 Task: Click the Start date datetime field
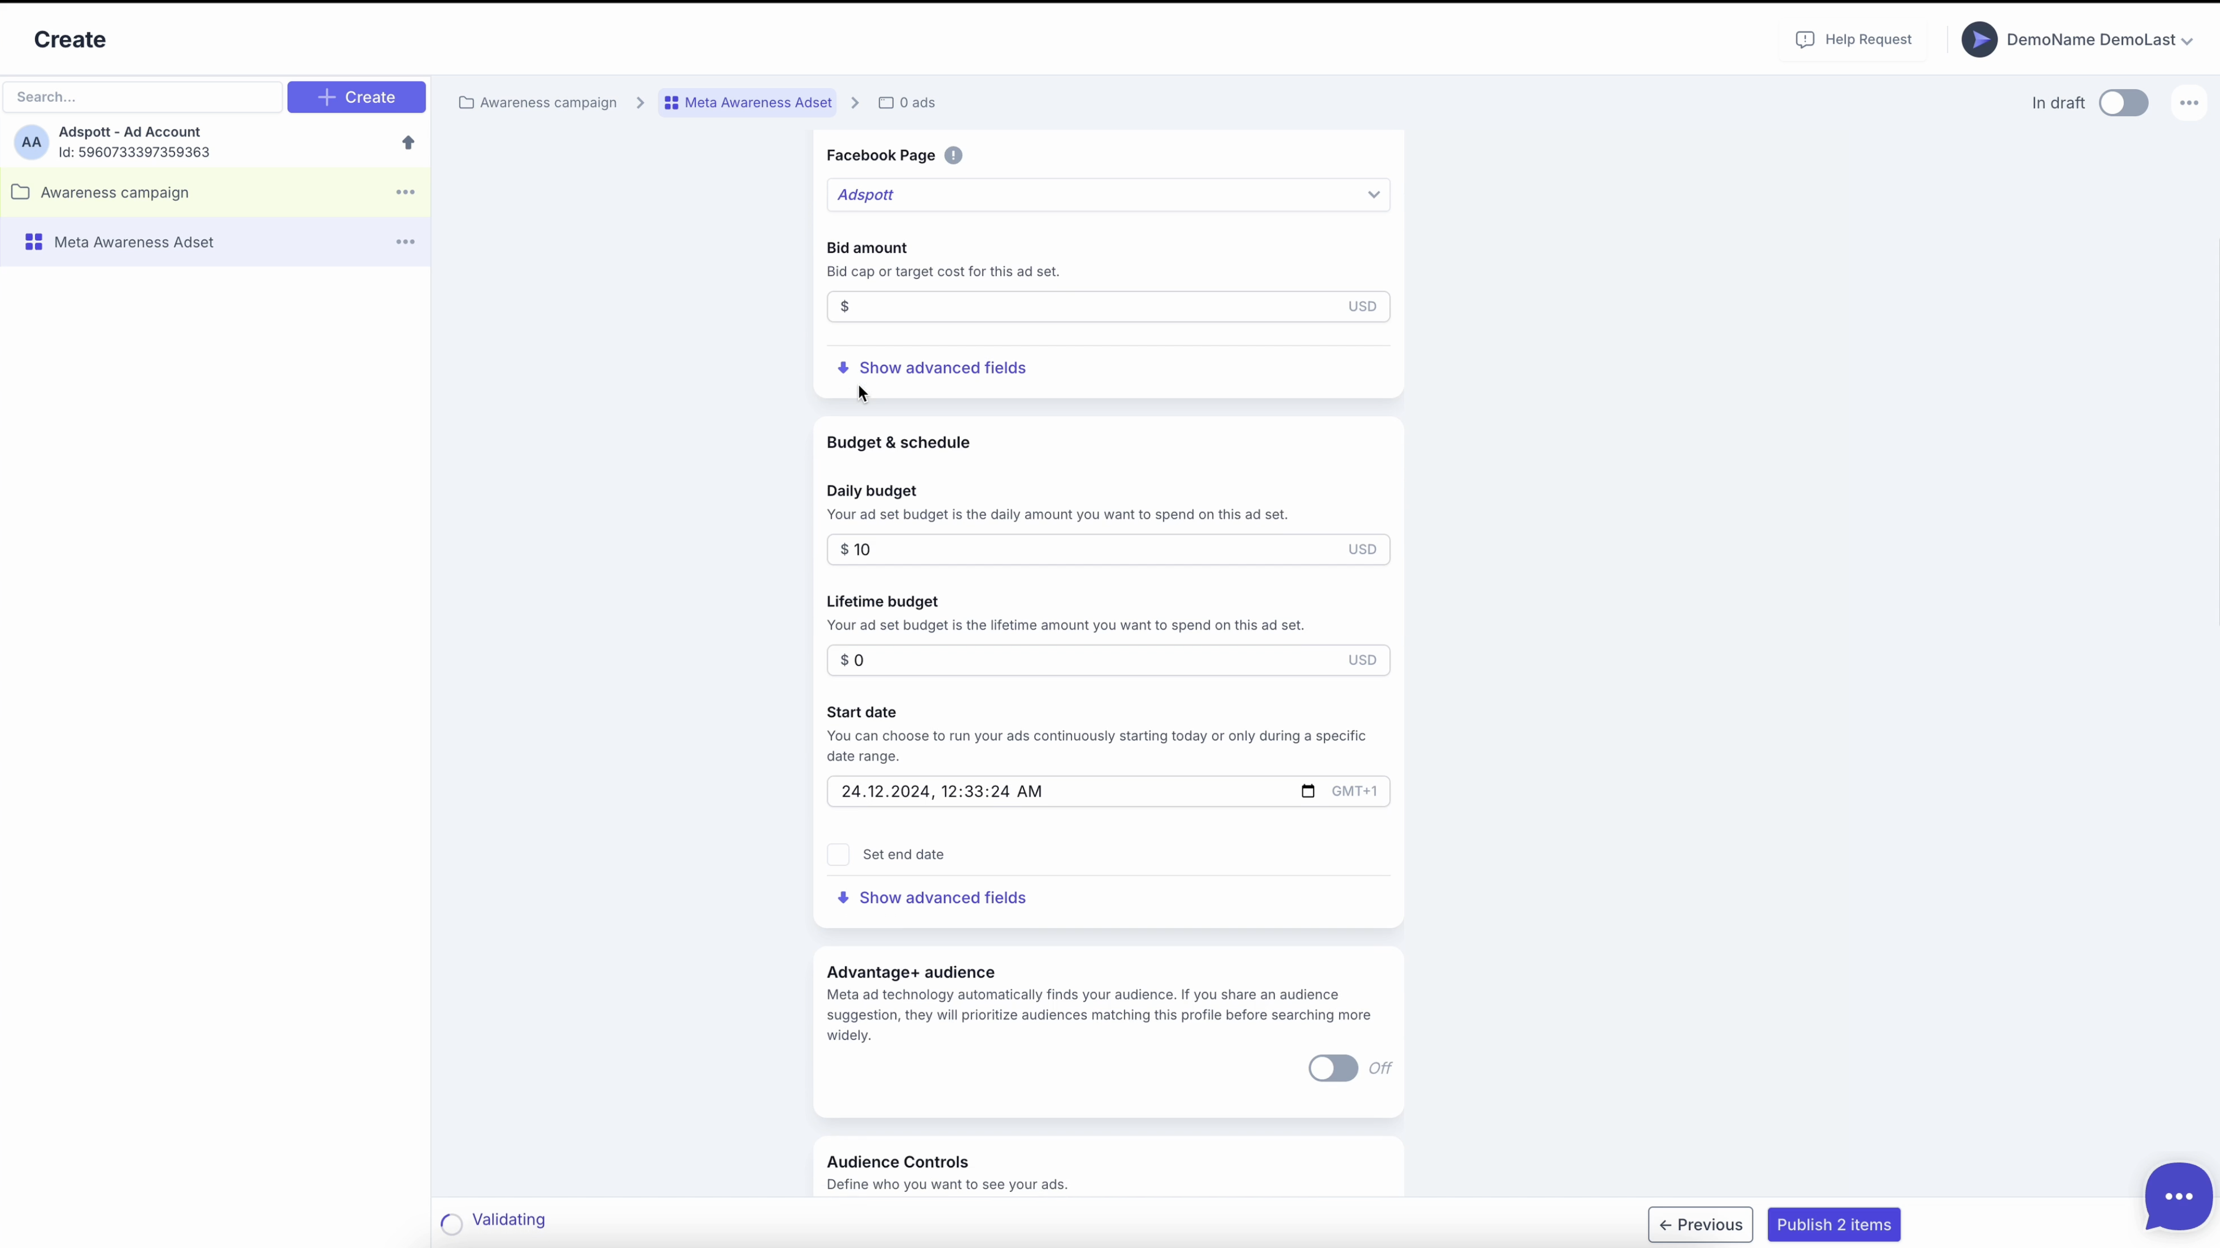pos(1108,792)
